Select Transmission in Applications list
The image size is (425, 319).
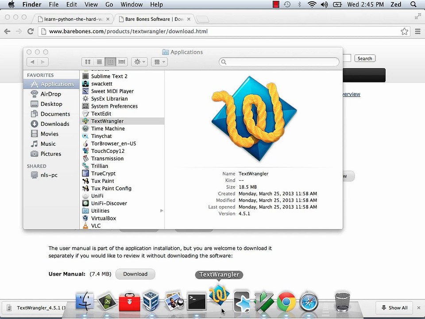tap(122, 159)
